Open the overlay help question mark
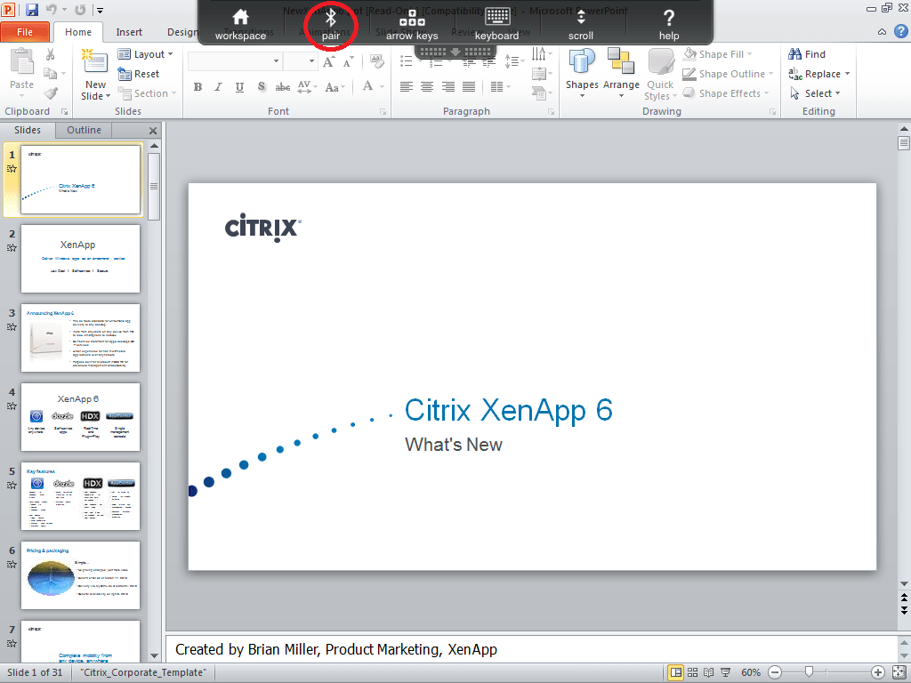911x683 pixels. (x=669, y=18)
